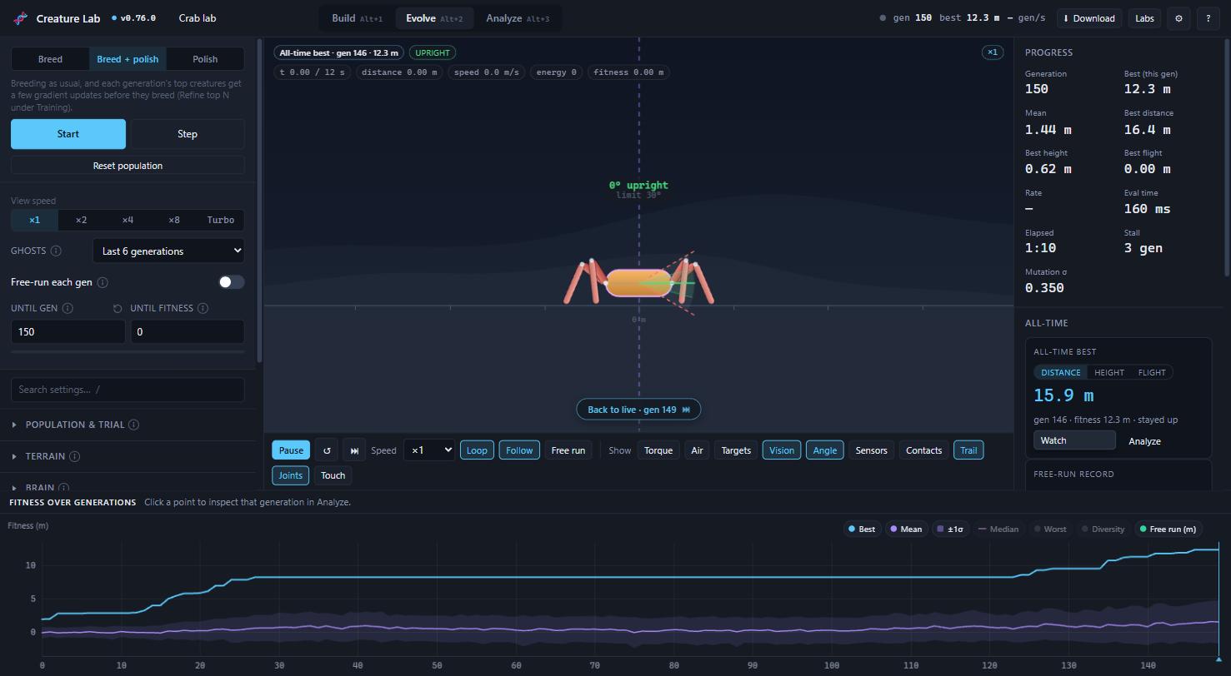Click Back to live gen 149
Viewport: 1231px width, 676px height.
(638, 410)
